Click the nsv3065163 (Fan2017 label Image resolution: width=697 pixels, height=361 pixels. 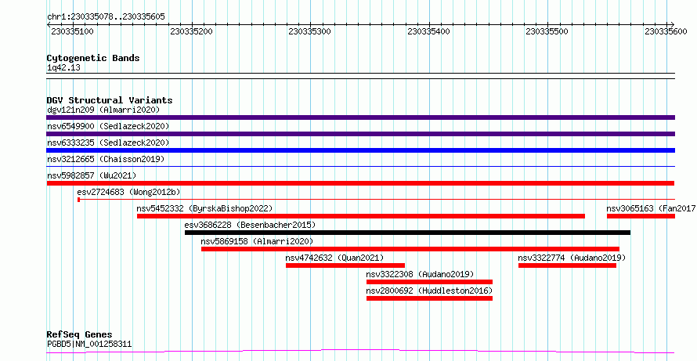pyautogui.click(x=652, y=208)
